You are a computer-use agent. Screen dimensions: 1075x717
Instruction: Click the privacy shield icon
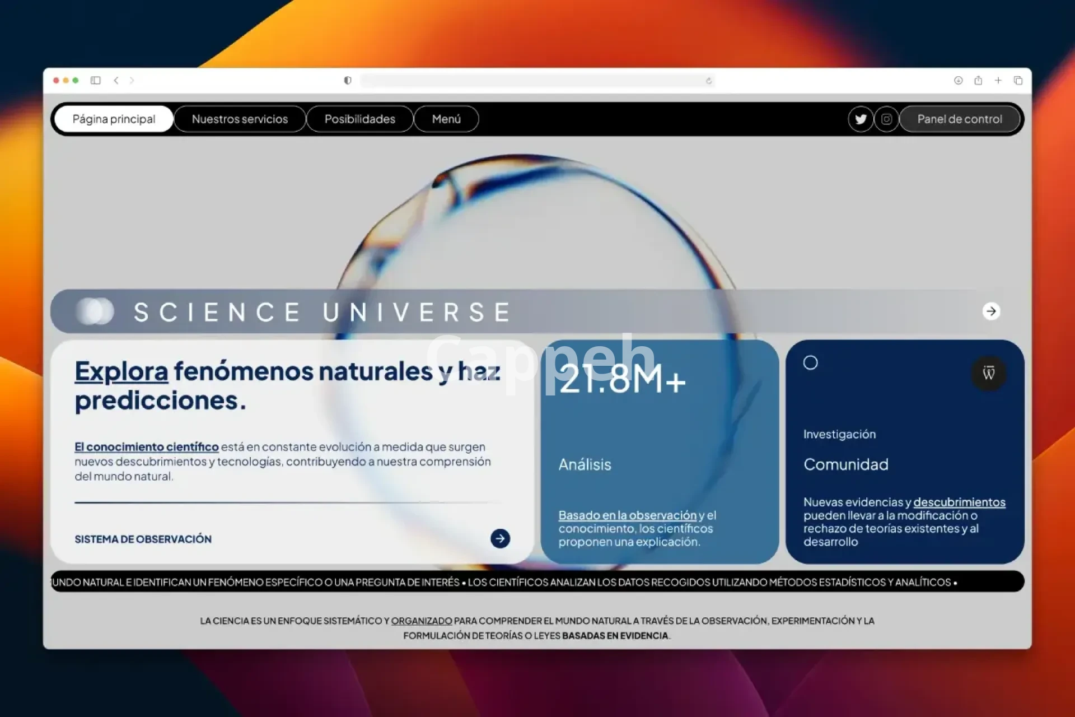click(x=348, y=81)
